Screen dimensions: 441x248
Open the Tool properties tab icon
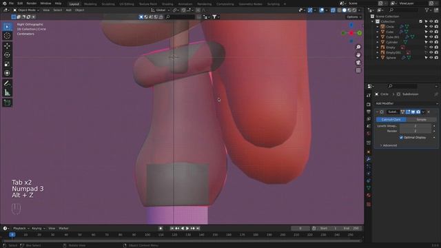click(x=369, y=96)
